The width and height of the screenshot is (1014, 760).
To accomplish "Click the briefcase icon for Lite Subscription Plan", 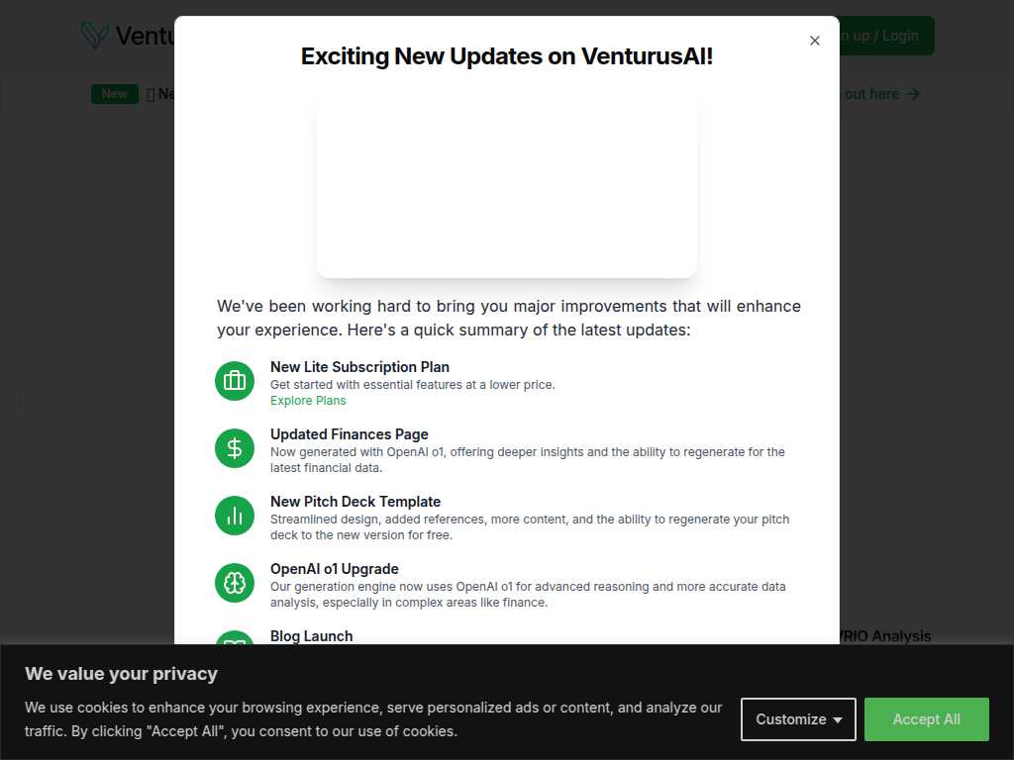I will (x=234, y=381).
